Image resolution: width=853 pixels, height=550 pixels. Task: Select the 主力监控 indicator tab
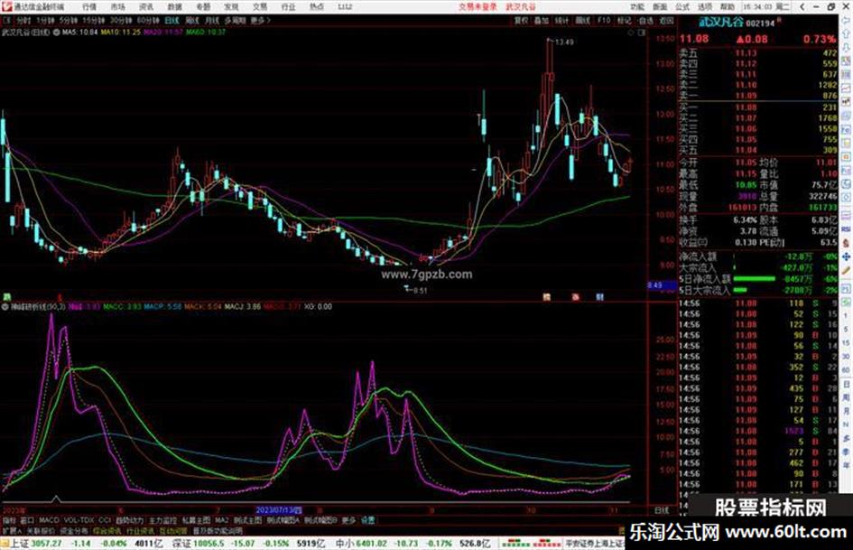[162, 520]
